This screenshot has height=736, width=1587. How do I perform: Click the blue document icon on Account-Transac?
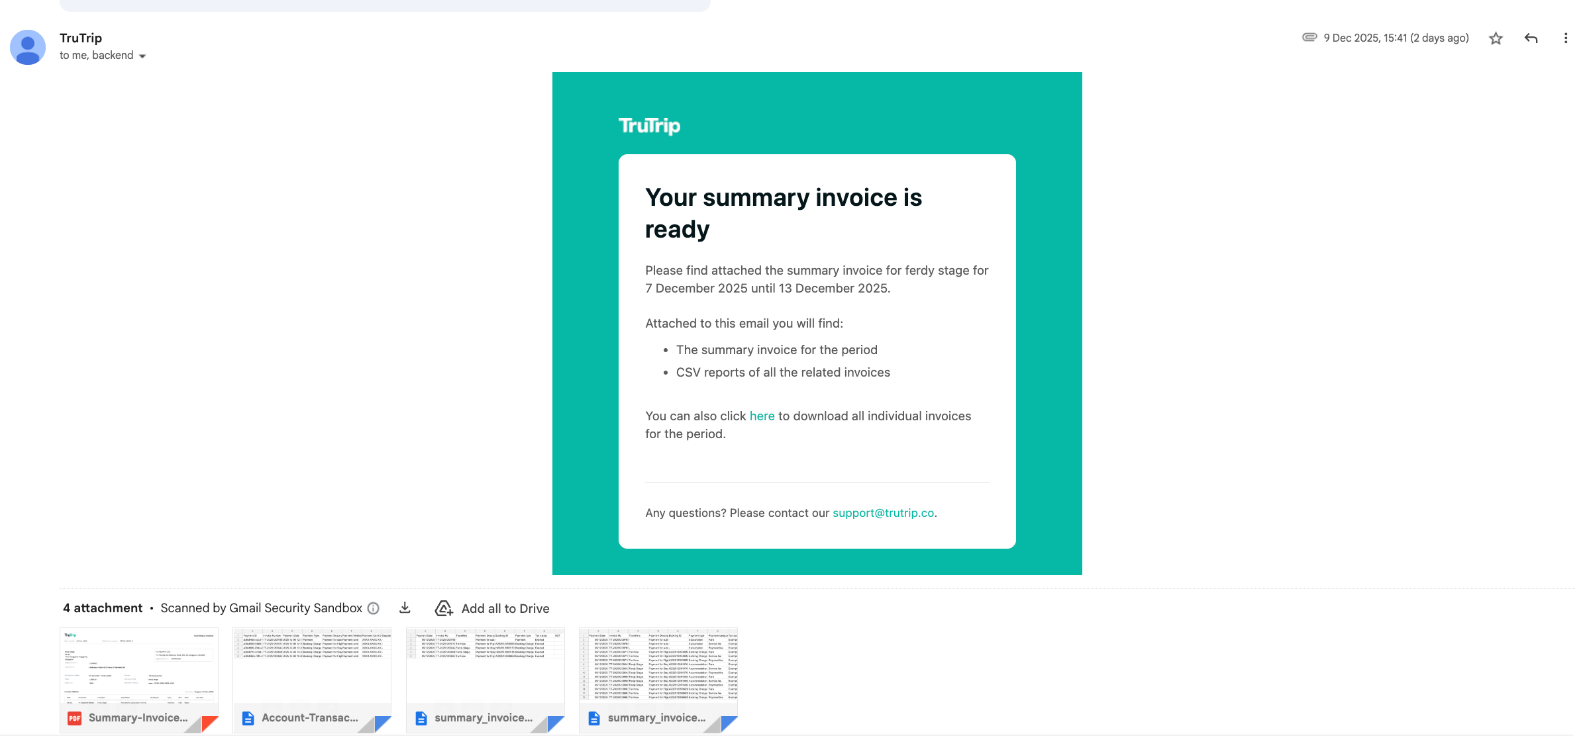[248, 718]
